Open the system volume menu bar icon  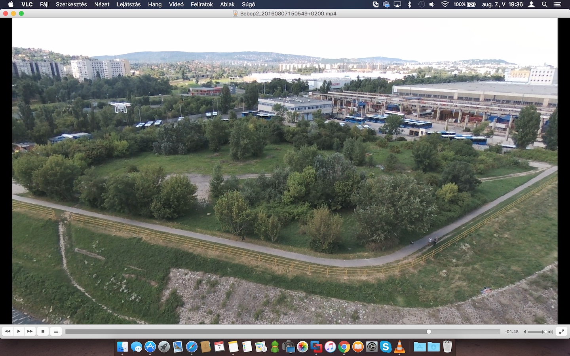click(432, 4)
